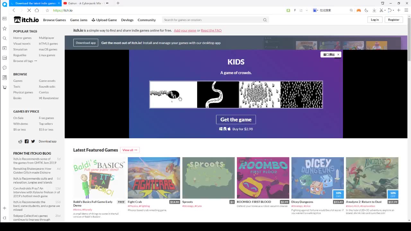Open favorites star in left browser sidebar
This screenshot has width=411, height=231.
point(4,29)
